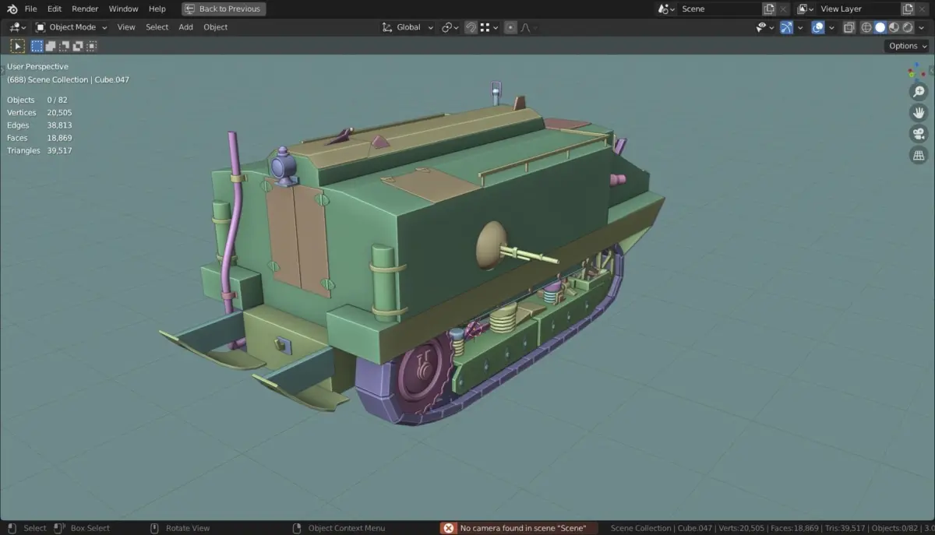
Task: Open the Object menu in viewport header
Action: 216,27
